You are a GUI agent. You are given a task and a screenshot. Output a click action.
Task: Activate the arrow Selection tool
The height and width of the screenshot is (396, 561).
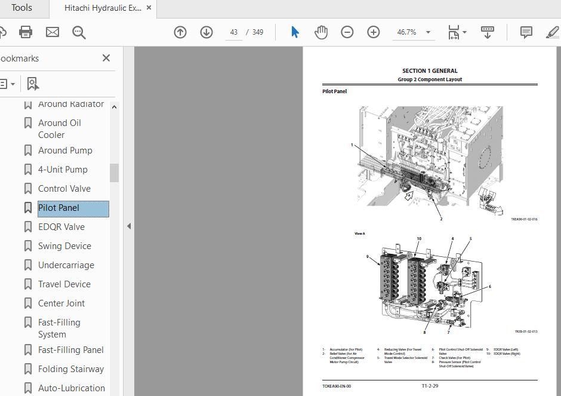click(x=294, y=32)
